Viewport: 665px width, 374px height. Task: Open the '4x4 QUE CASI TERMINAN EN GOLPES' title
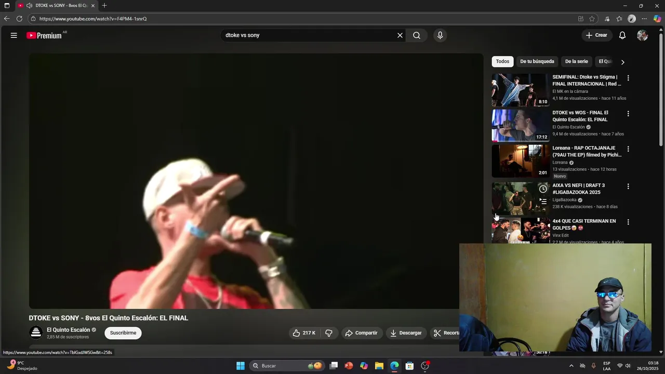click(x=584, y=224)
